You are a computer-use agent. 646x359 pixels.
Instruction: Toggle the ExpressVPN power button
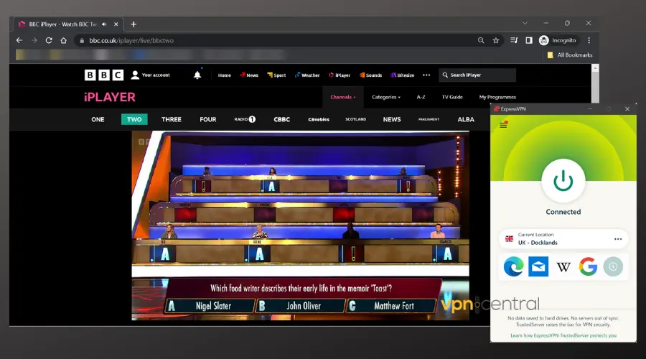(563, 181)
